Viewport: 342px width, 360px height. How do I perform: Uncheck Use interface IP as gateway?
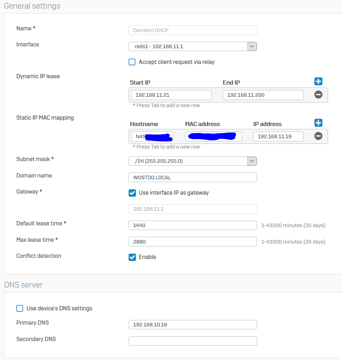132,193
